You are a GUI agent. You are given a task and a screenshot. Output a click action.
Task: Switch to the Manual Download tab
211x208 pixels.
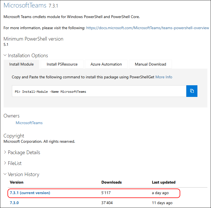pos(150,64)
